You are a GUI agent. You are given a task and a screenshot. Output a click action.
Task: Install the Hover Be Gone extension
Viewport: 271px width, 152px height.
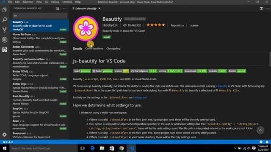[x=63, y=42]
